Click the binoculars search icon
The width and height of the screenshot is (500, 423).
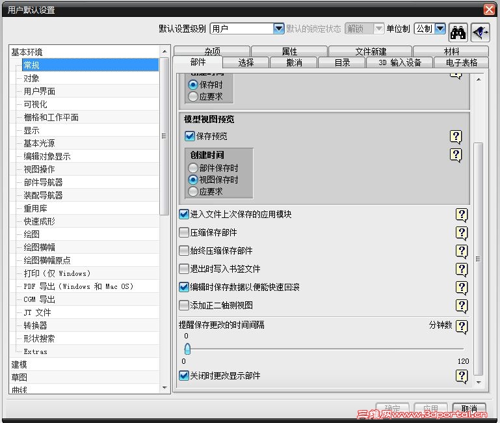point(458,33)
